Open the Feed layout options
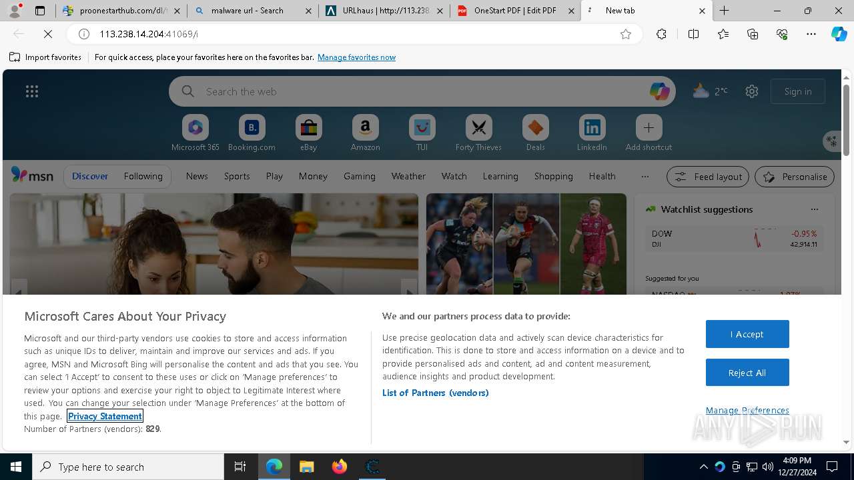This screenshot has height=480, width=854. coord(708,177)
